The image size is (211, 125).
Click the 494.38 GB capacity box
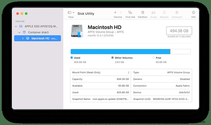point(179,31)
